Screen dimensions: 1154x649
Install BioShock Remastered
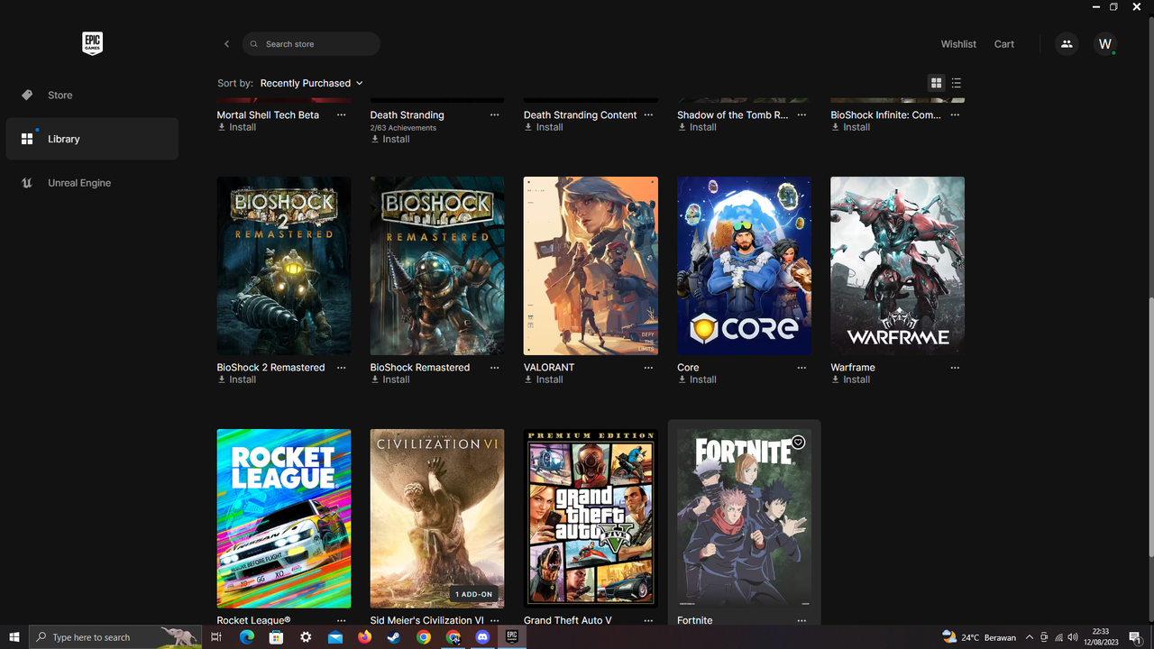pyautogui.click(x=390, y=379)
